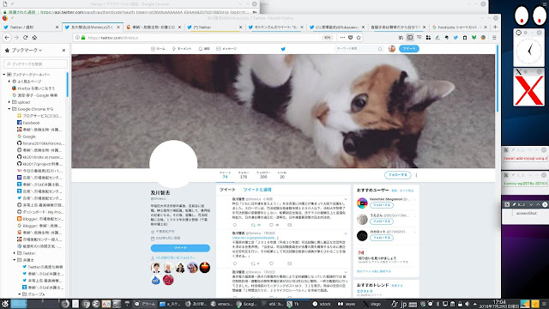Click the zoom level 80% badge in address bar
Viewport: 549px width, 309px height.
click(x=328, y=38)
